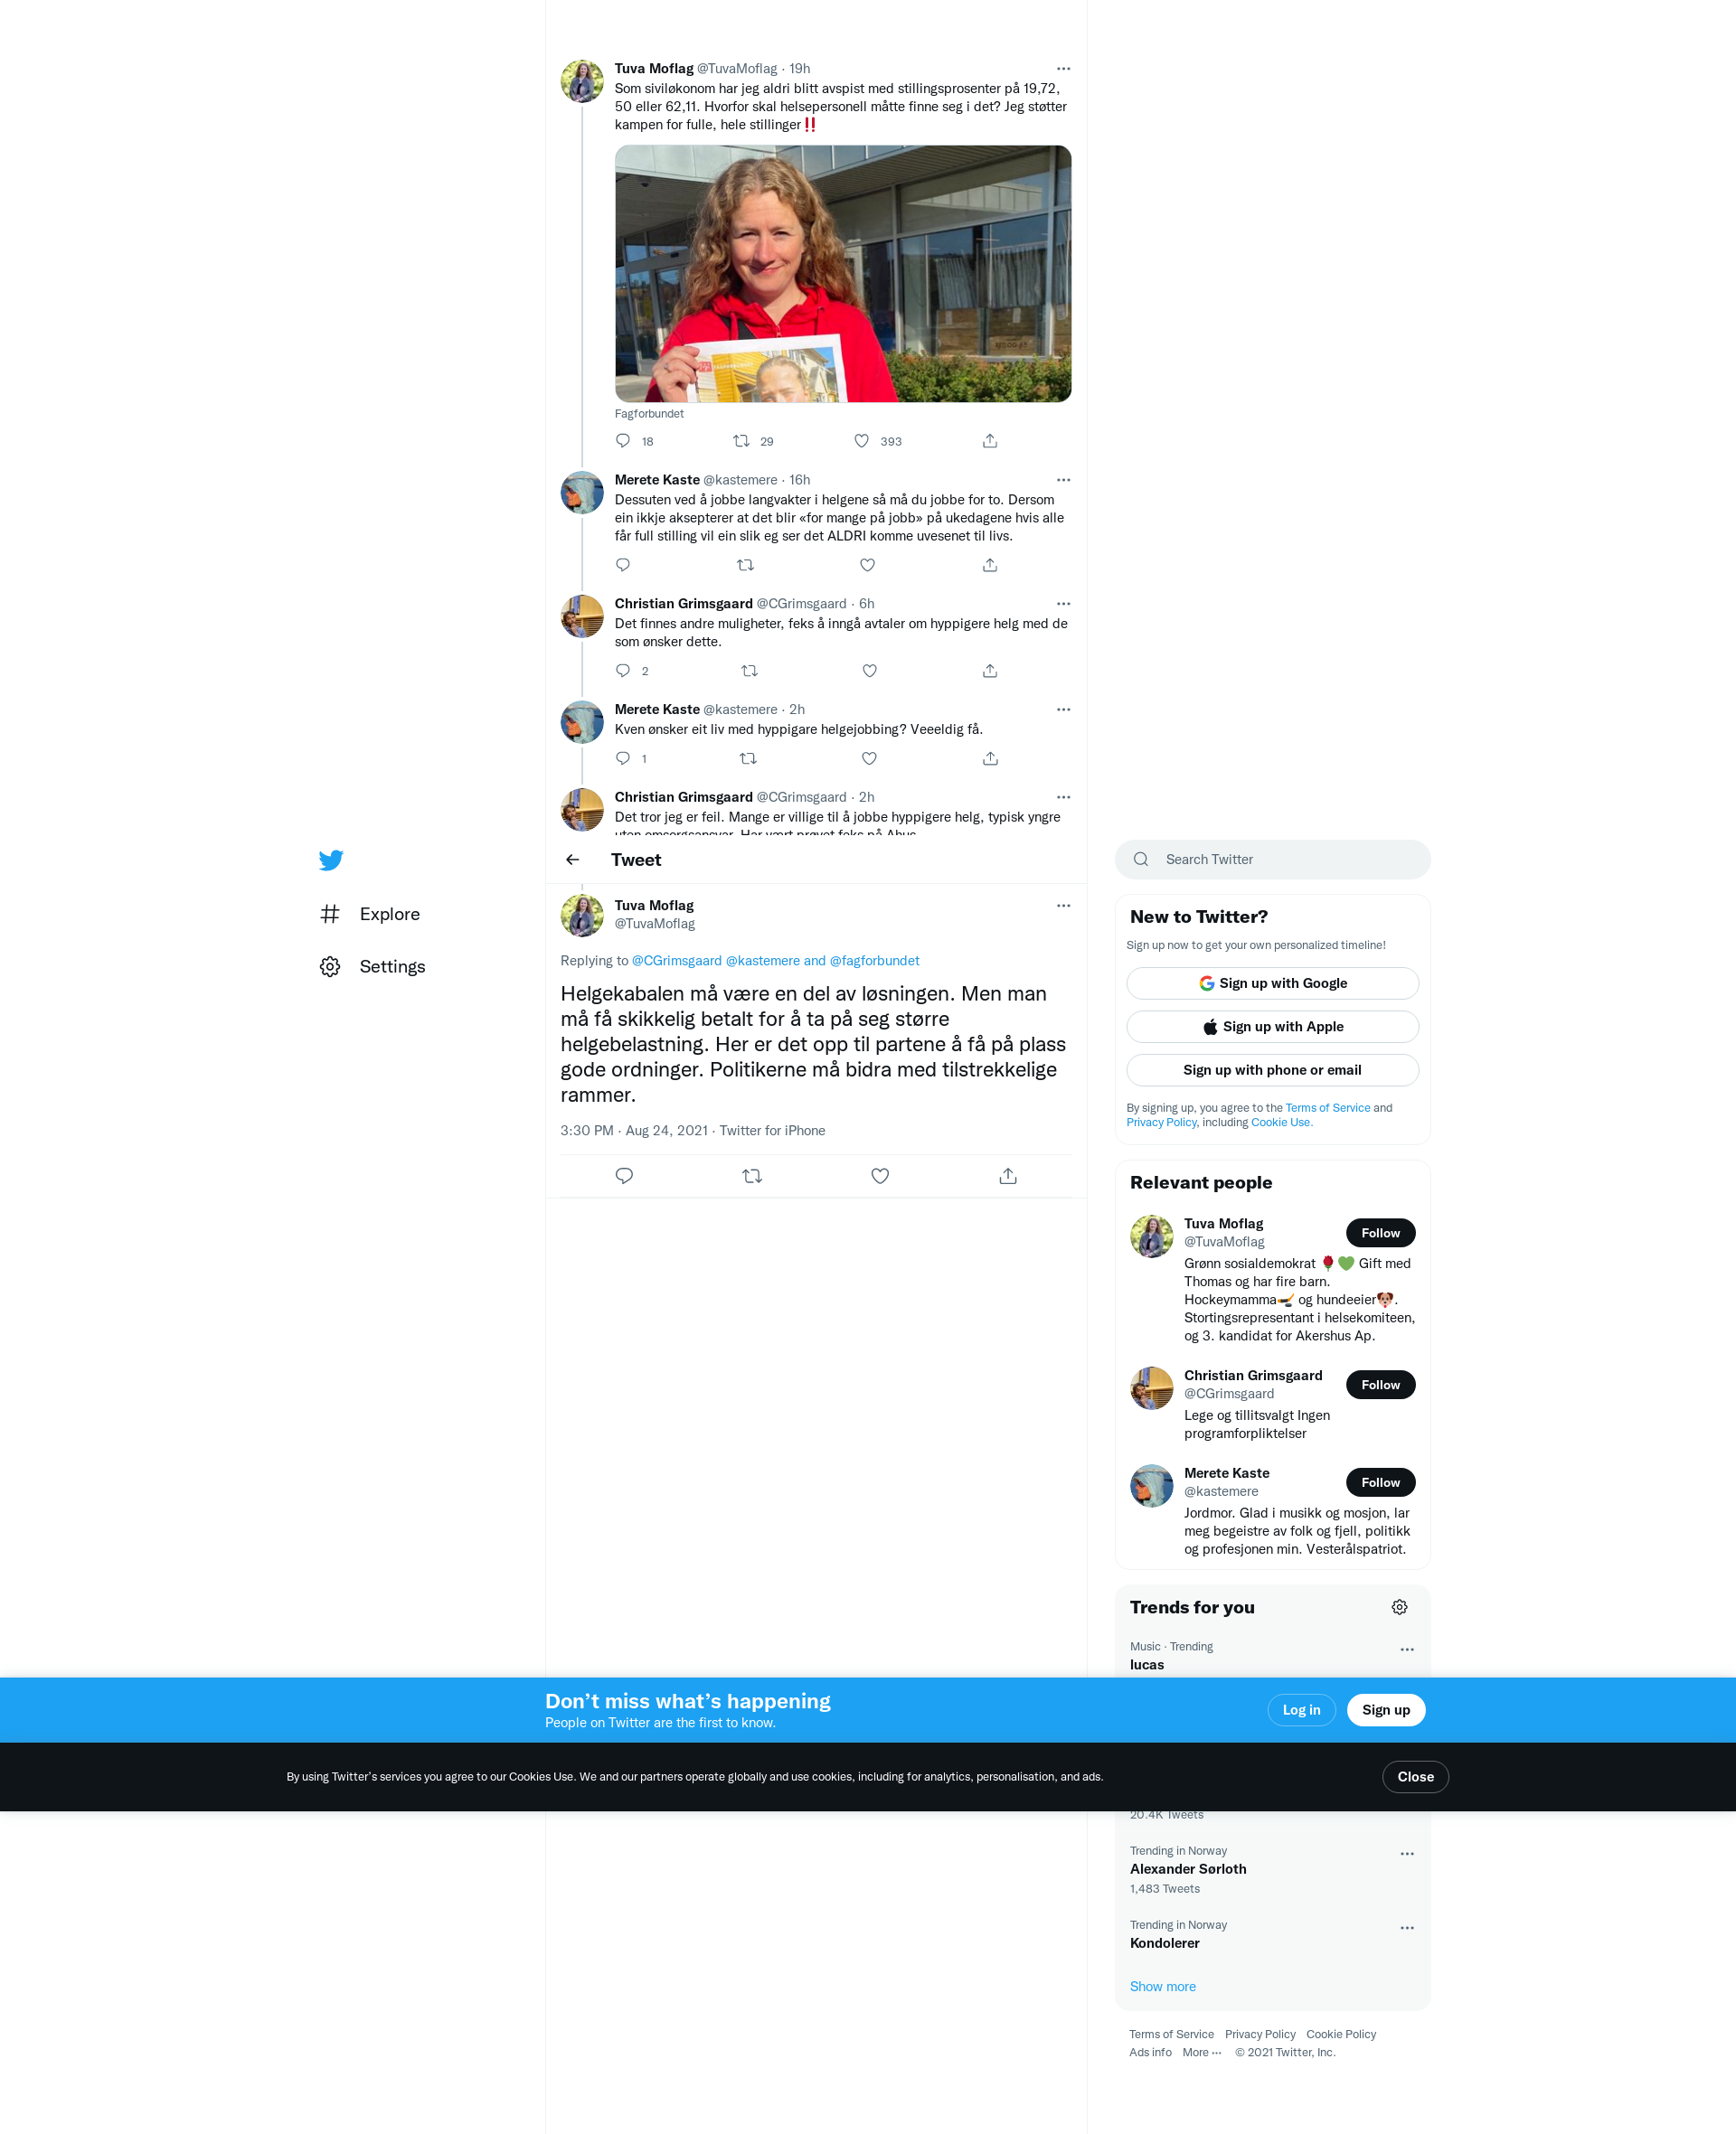Share the main Helgekabalen tweet

[1008, 1175]
